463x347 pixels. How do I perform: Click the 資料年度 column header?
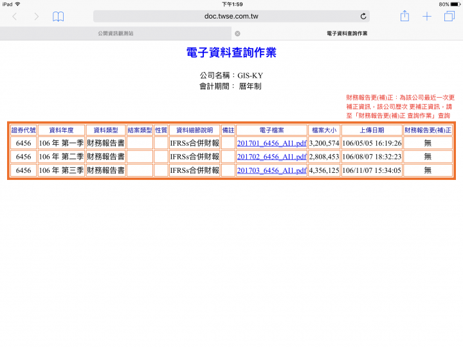pyautogui.click(x=62, y=130)
